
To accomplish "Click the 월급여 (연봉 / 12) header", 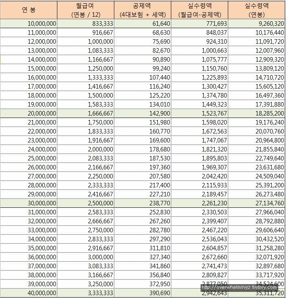I will click(x=85, y=10).
